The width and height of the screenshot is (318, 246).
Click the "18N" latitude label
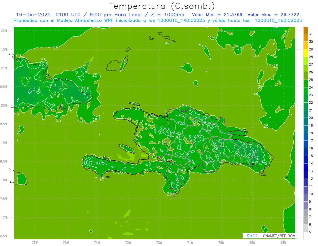coord(4,180)
